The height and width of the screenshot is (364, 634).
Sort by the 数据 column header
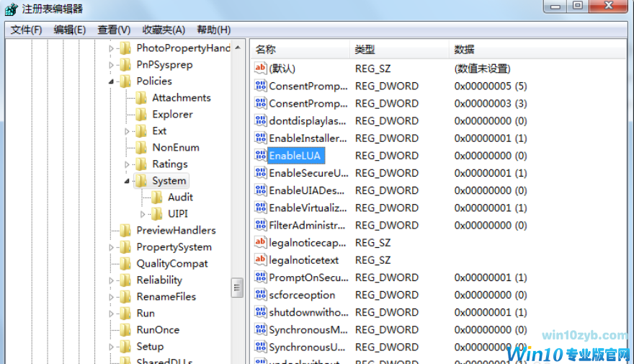pos(537,49)
